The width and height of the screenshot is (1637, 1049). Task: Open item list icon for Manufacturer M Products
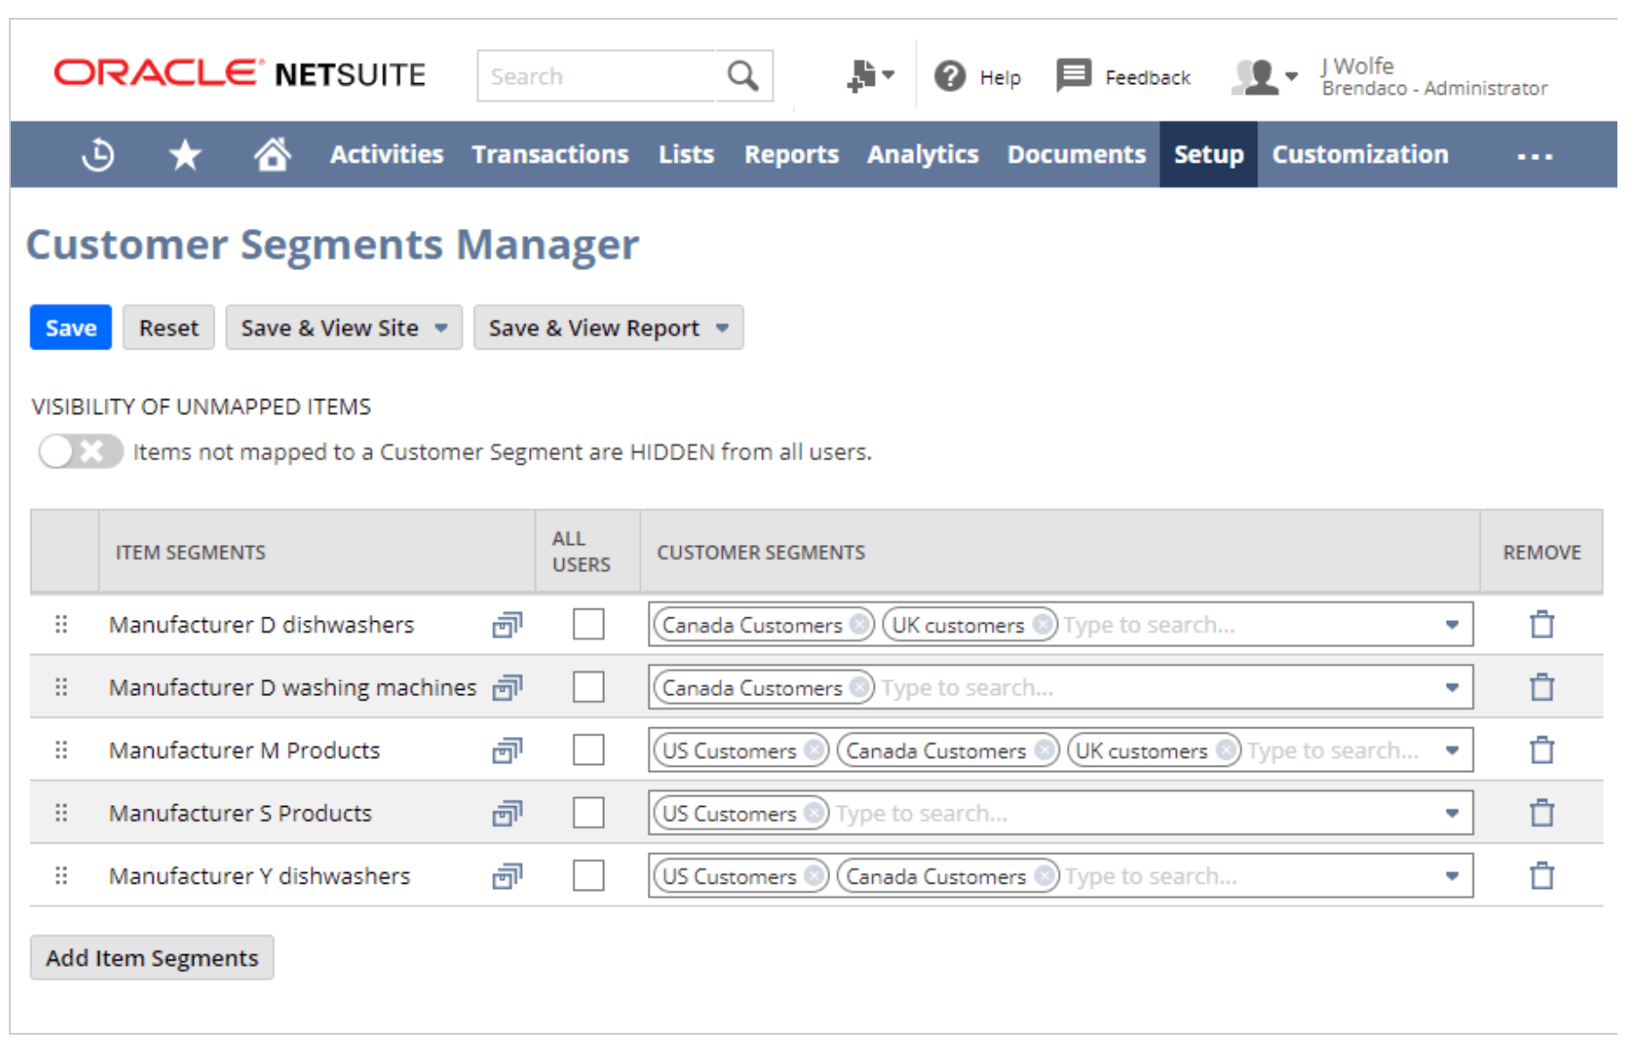[x=507, y=751]
